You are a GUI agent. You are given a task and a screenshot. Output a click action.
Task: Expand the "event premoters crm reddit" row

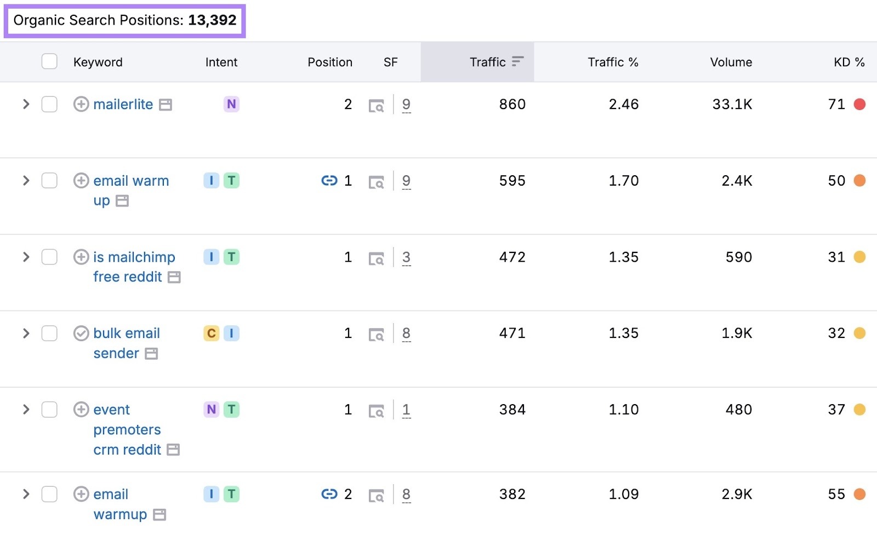pyautogui.click(x=25, y=410)
